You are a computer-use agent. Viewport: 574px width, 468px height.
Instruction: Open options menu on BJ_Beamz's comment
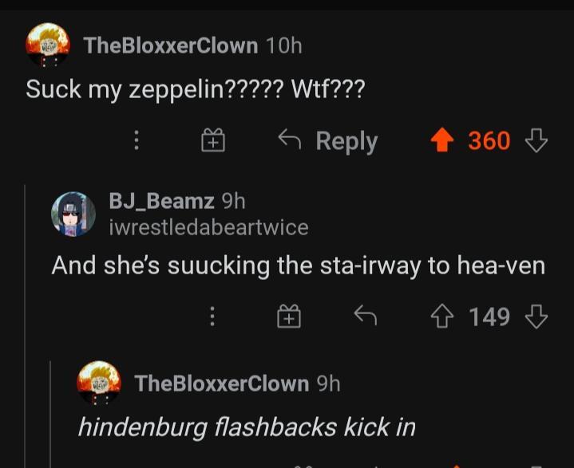[x=212, y=317]
